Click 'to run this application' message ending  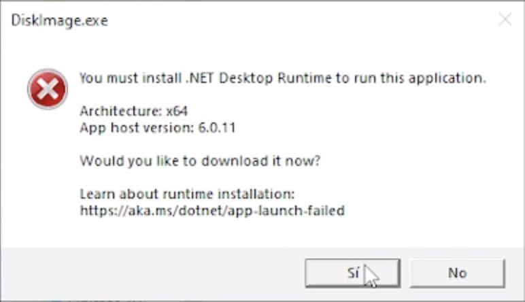pyautogui.click(x=411, y=78)
